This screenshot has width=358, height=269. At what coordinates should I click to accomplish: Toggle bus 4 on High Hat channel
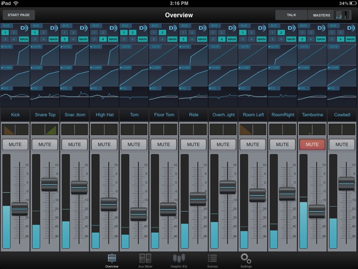103,39
